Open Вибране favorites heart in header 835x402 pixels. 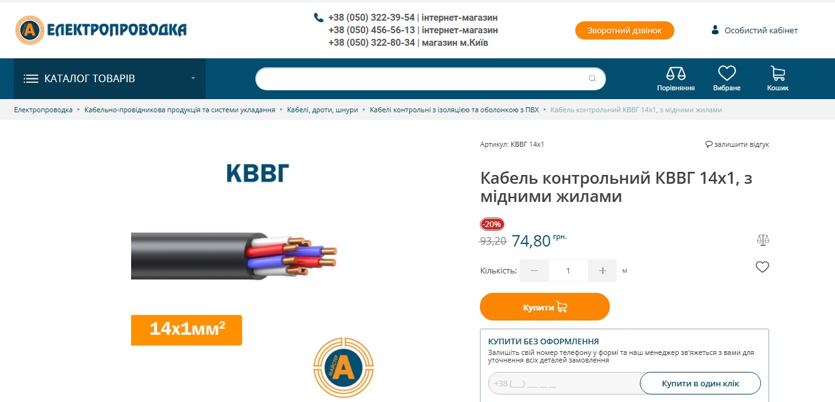(726, 73)
